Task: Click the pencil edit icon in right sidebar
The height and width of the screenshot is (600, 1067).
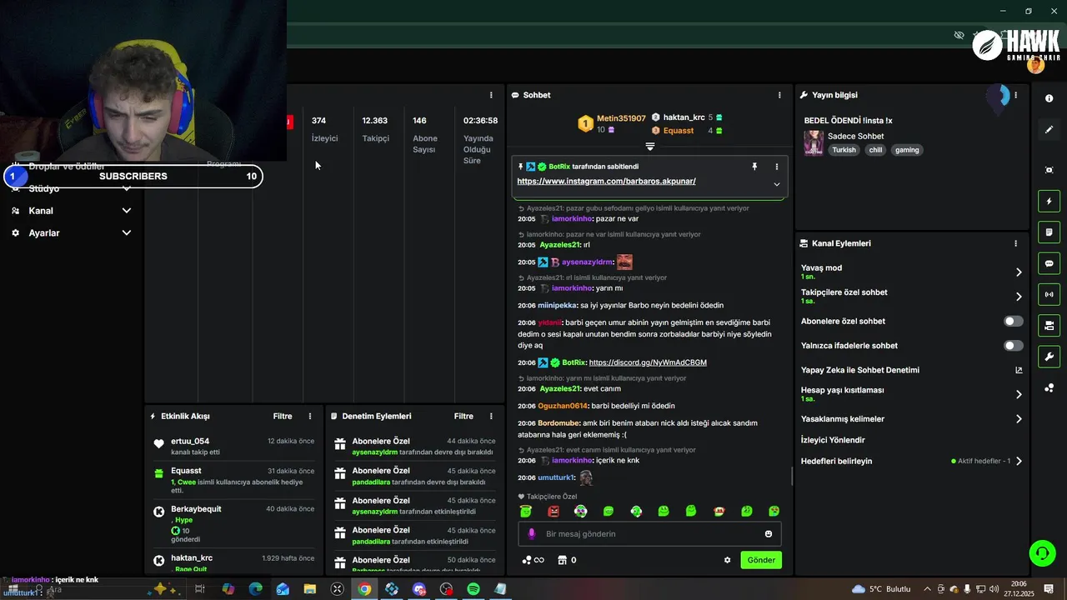Action: click(x=1049, y=130)
